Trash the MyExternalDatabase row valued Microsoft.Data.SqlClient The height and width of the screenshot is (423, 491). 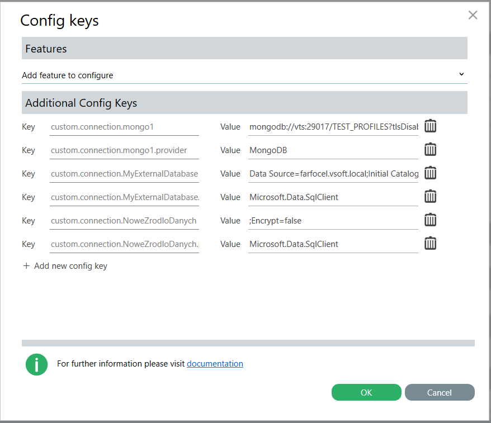click(x=430, y=197)
